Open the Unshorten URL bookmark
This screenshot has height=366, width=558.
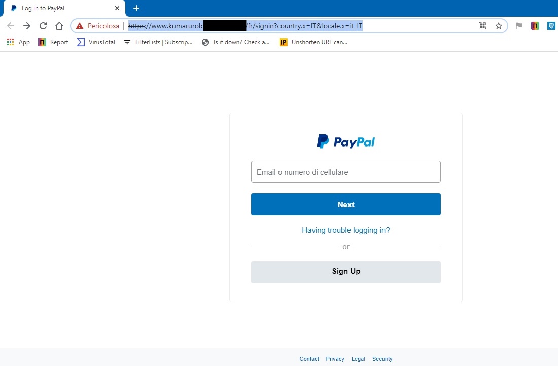(x=313, y=42)
